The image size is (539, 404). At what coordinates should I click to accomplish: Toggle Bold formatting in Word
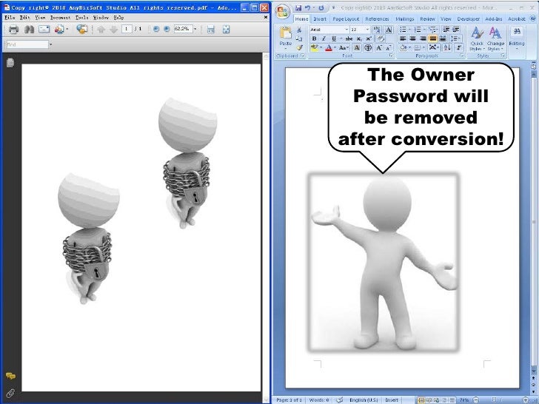tap(315, 38)
